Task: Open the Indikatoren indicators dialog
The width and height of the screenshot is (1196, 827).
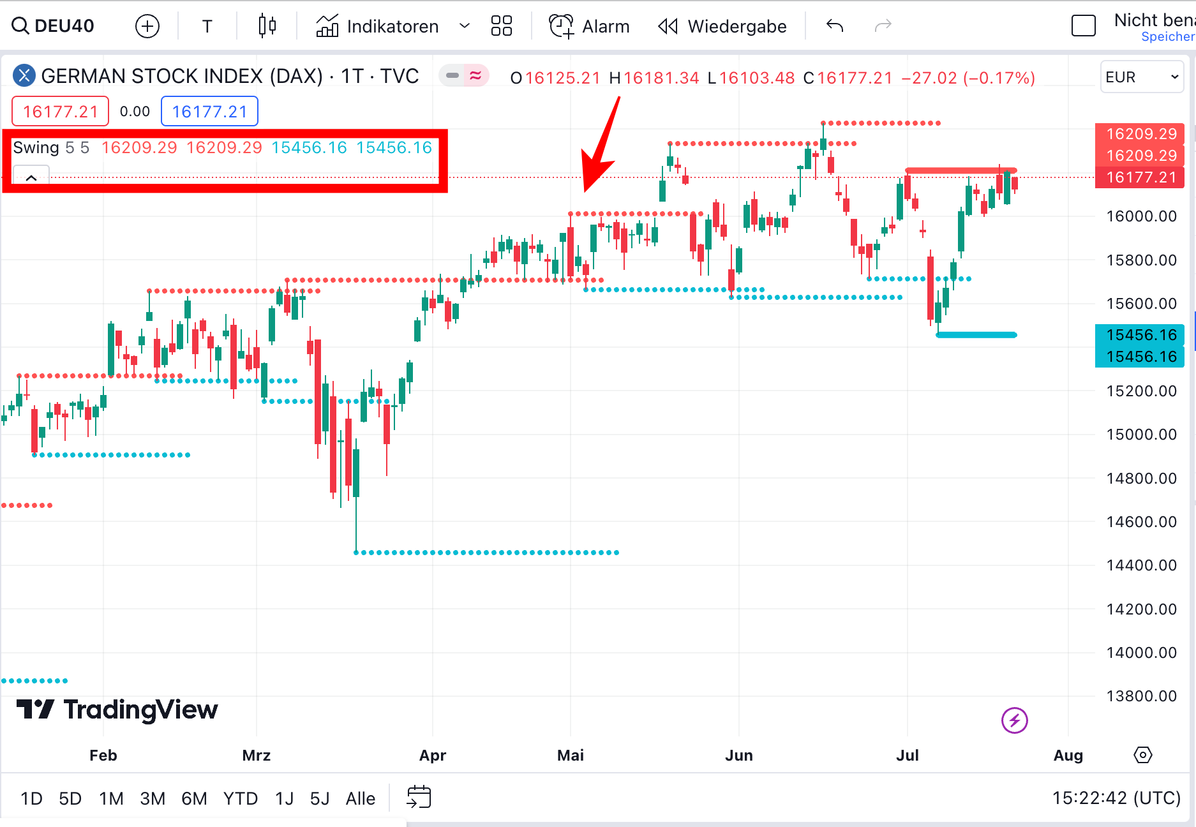Action: click(378, 26)
